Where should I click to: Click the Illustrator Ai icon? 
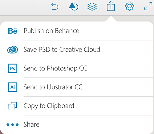tap(13, 87)
